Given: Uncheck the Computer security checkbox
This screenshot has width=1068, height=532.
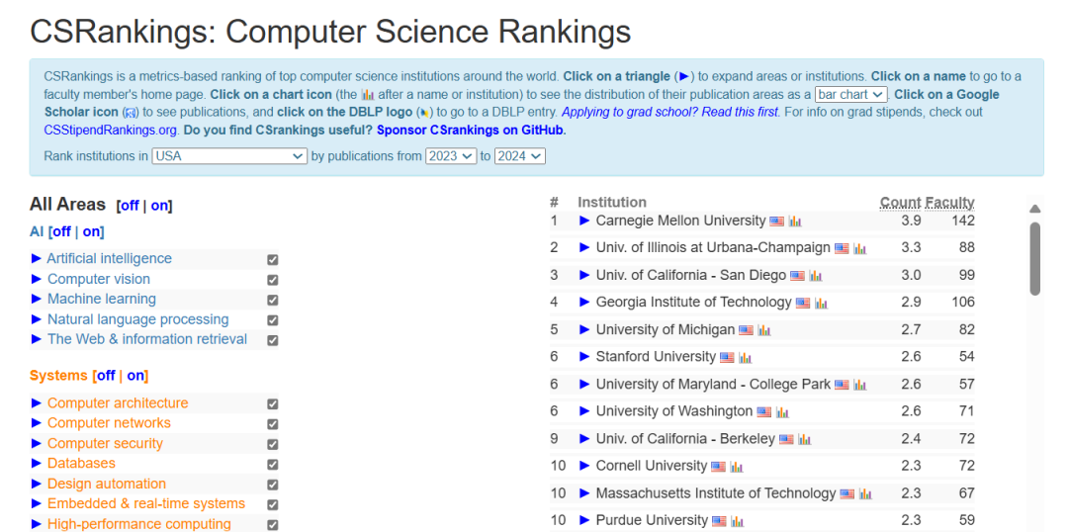Looking at the screenshot, I should click(273, 444).
